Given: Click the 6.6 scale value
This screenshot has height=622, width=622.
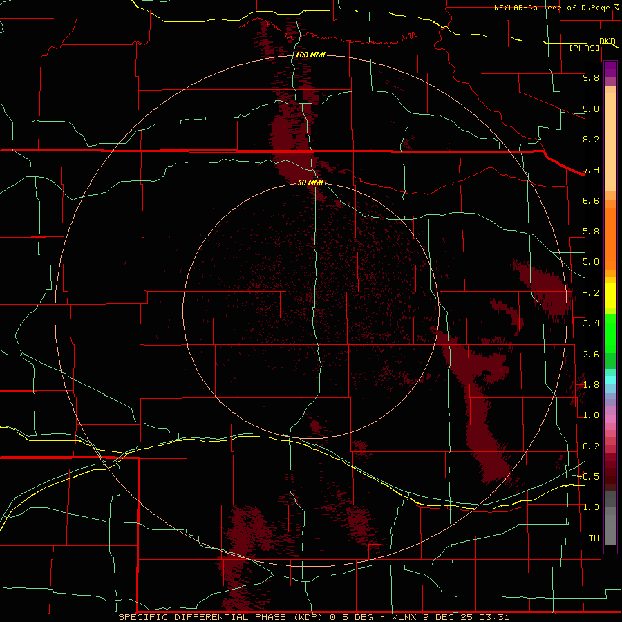Looking at the screenshot, I should point(591,200).
